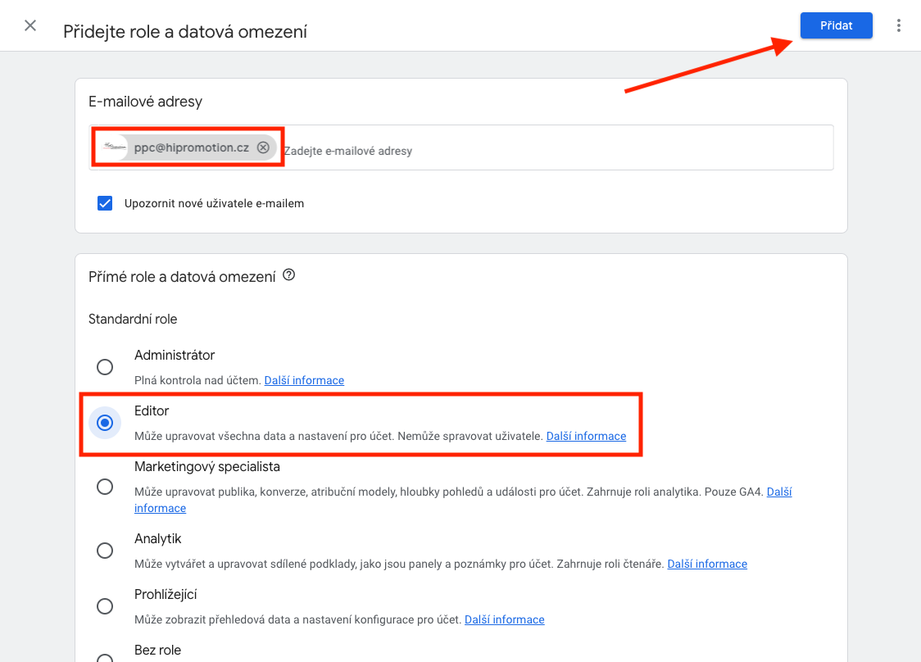Click the Editor role label text
921x662 pixels.
click(152, 410)
